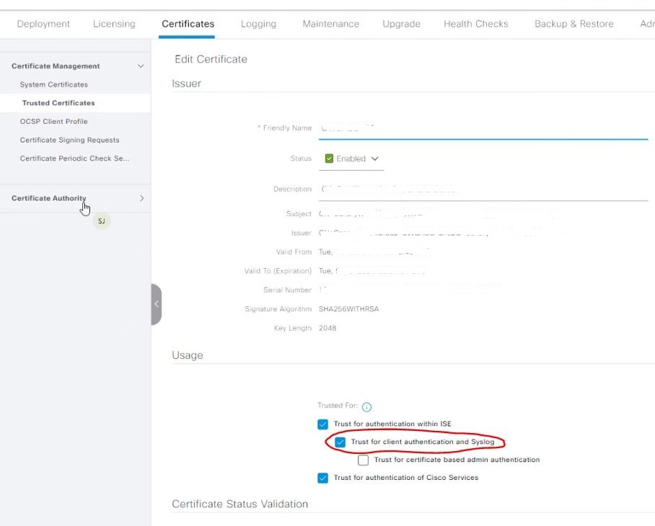Viewport: 655px width, 526px height.
Task: Click the SJ user avatar badge
Action: pos(101,221)
